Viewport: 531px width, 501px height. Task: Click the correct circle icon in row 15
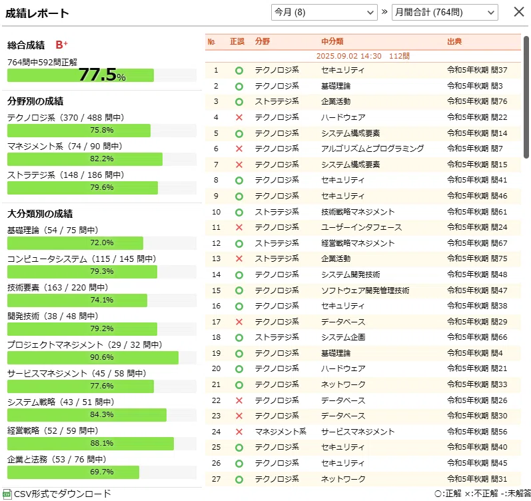(239, 290)
